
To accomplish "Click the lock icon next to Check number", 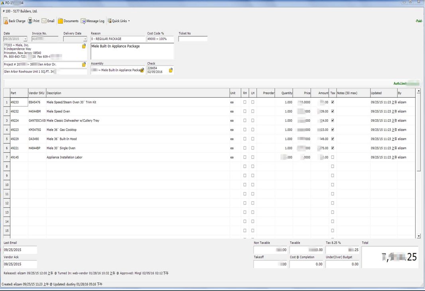I will 171,70.
